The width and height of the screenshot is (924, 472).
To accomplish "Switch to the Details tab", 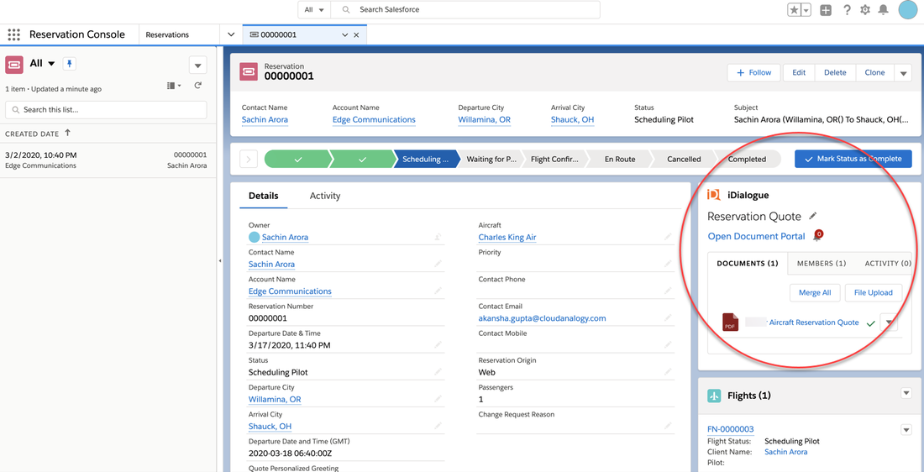I will [264, 196].
